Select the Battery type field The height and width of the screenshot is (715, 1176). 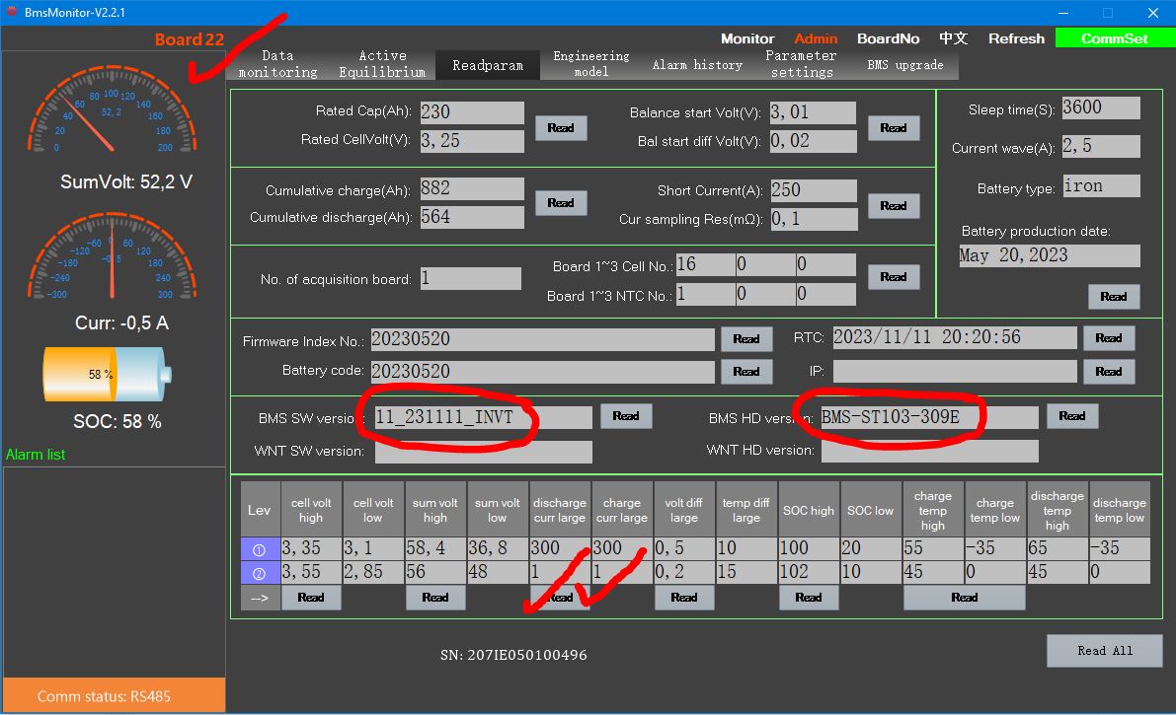coord(1100,186)
